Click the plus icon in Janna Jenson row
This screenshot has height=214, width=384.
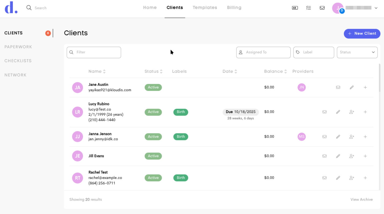pos(365,137)
